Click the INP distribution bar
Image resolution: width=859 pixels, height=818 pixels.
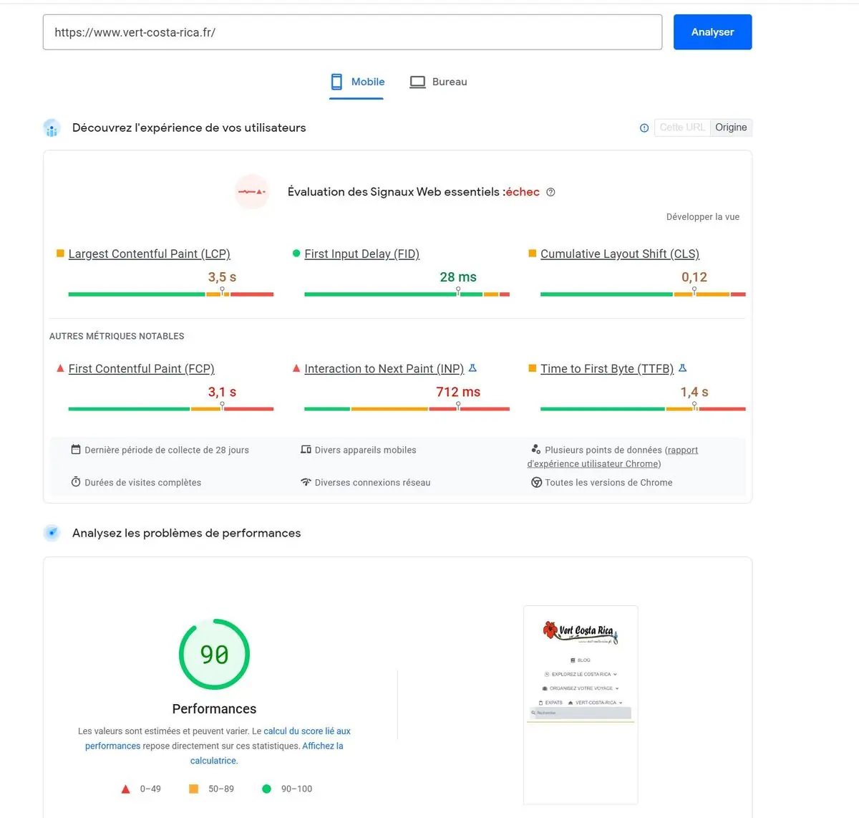click(407, 408)
